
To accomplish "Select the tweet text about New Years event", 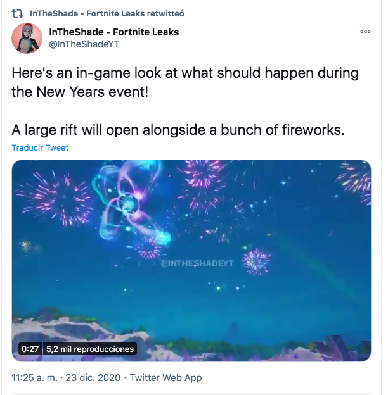I will click(x=185, y=82).
